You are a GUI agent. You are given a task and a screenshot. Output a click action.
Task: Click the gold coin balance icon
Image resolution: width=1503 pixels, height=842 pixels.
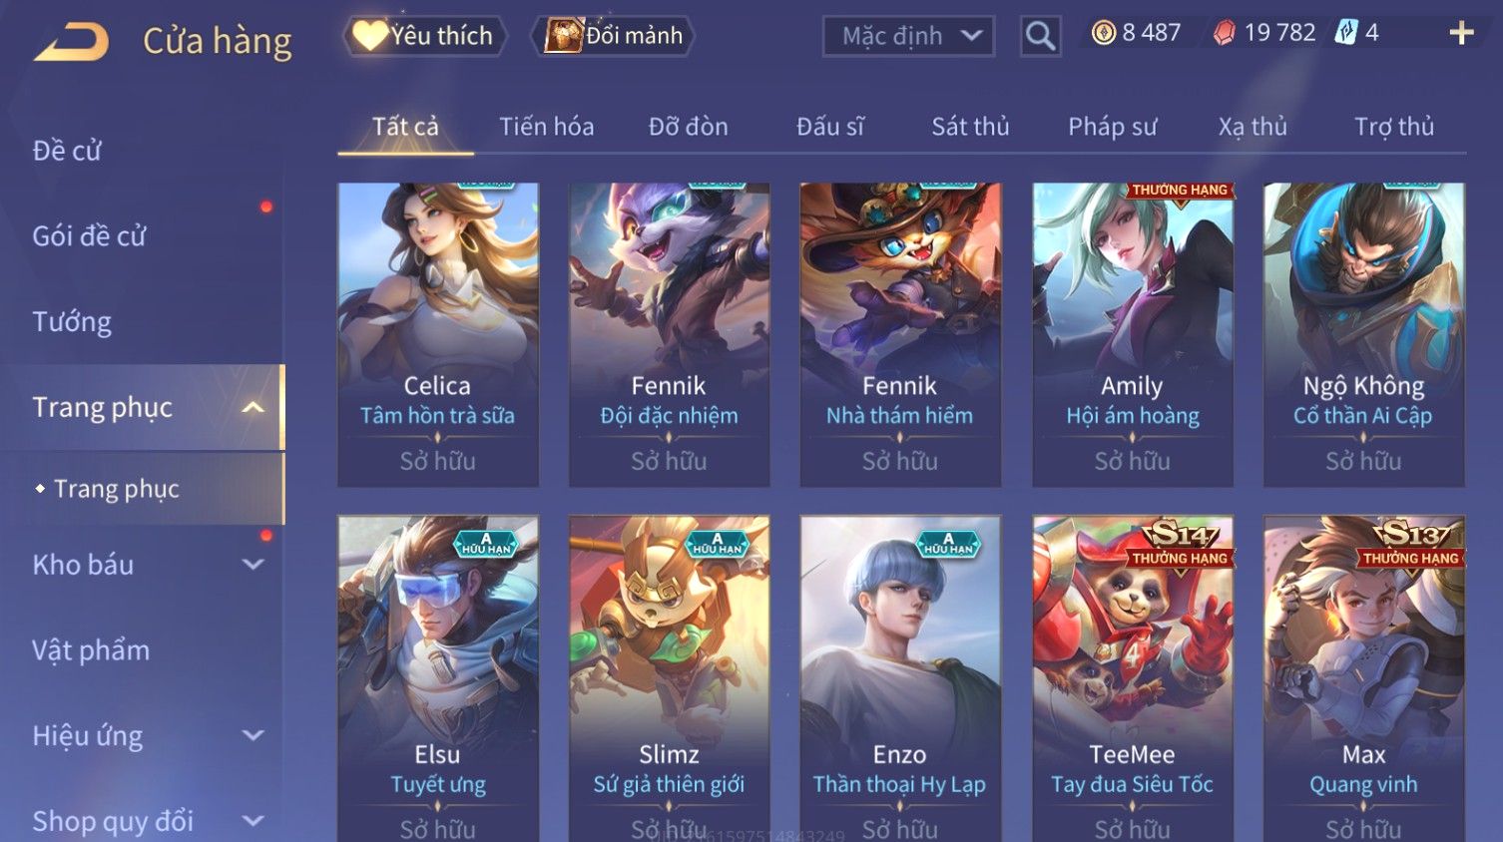click(1103, 33)
